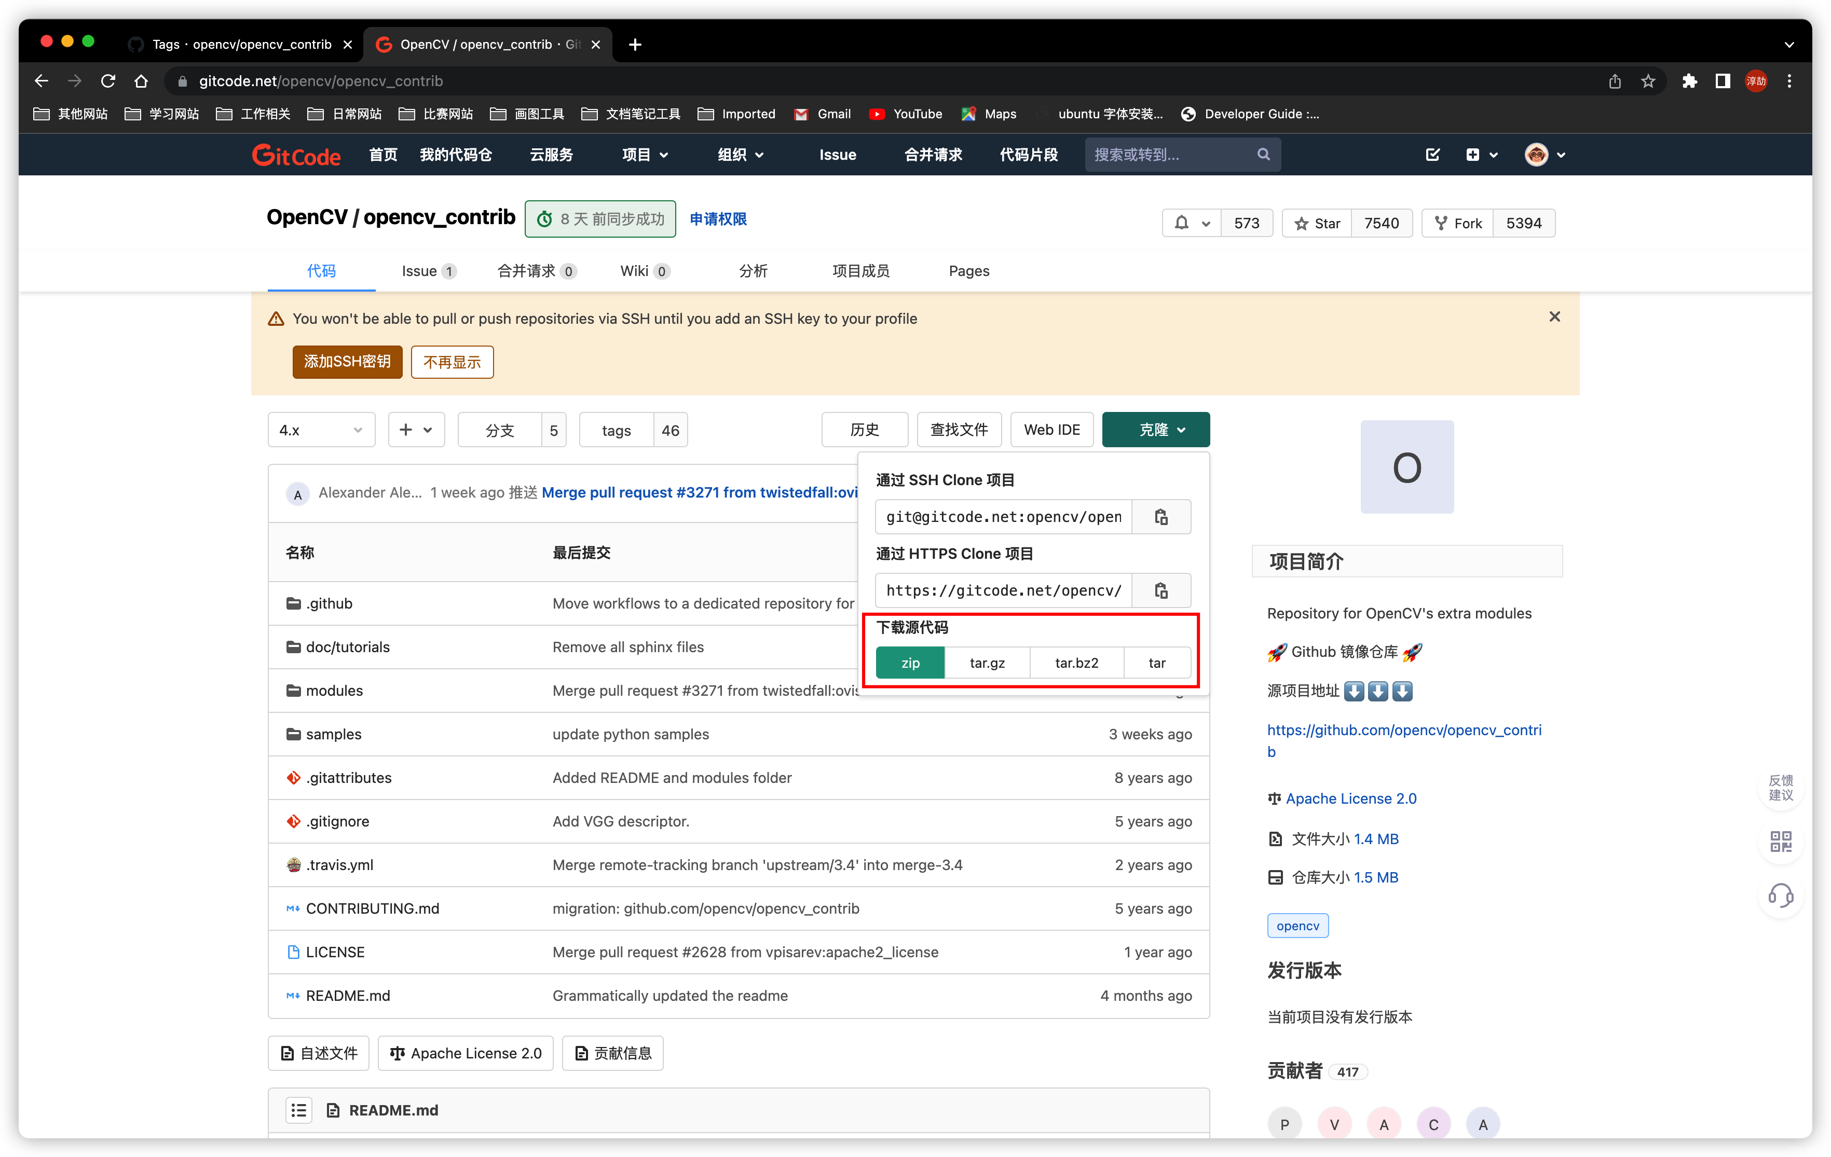Share this page from address bar
Viewport: 1831px width, 1157px height.
[x=1614, y=81]
